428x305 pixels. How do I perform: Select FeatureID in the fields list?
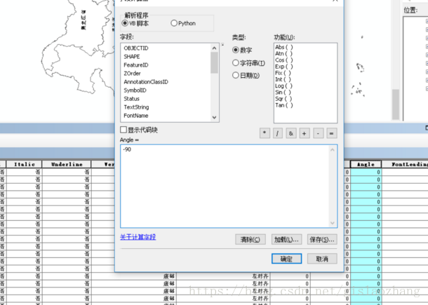pyautogui.click(x=136, y=65)
